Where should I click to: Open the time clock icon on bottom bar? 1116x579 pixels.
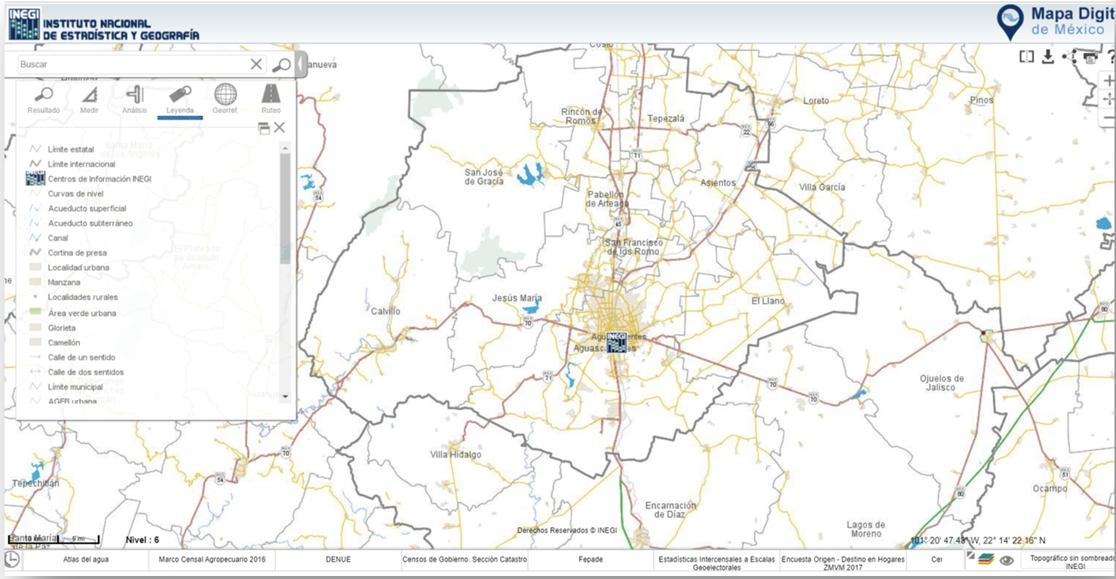coord(11,559)
